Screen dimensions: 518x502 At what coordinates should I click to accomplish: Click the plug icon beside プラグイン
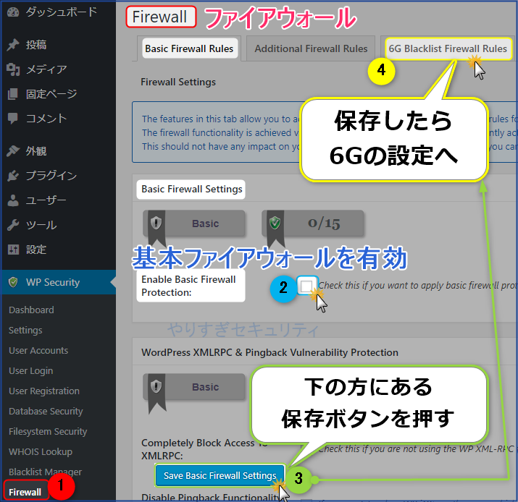tap(13, 176)
